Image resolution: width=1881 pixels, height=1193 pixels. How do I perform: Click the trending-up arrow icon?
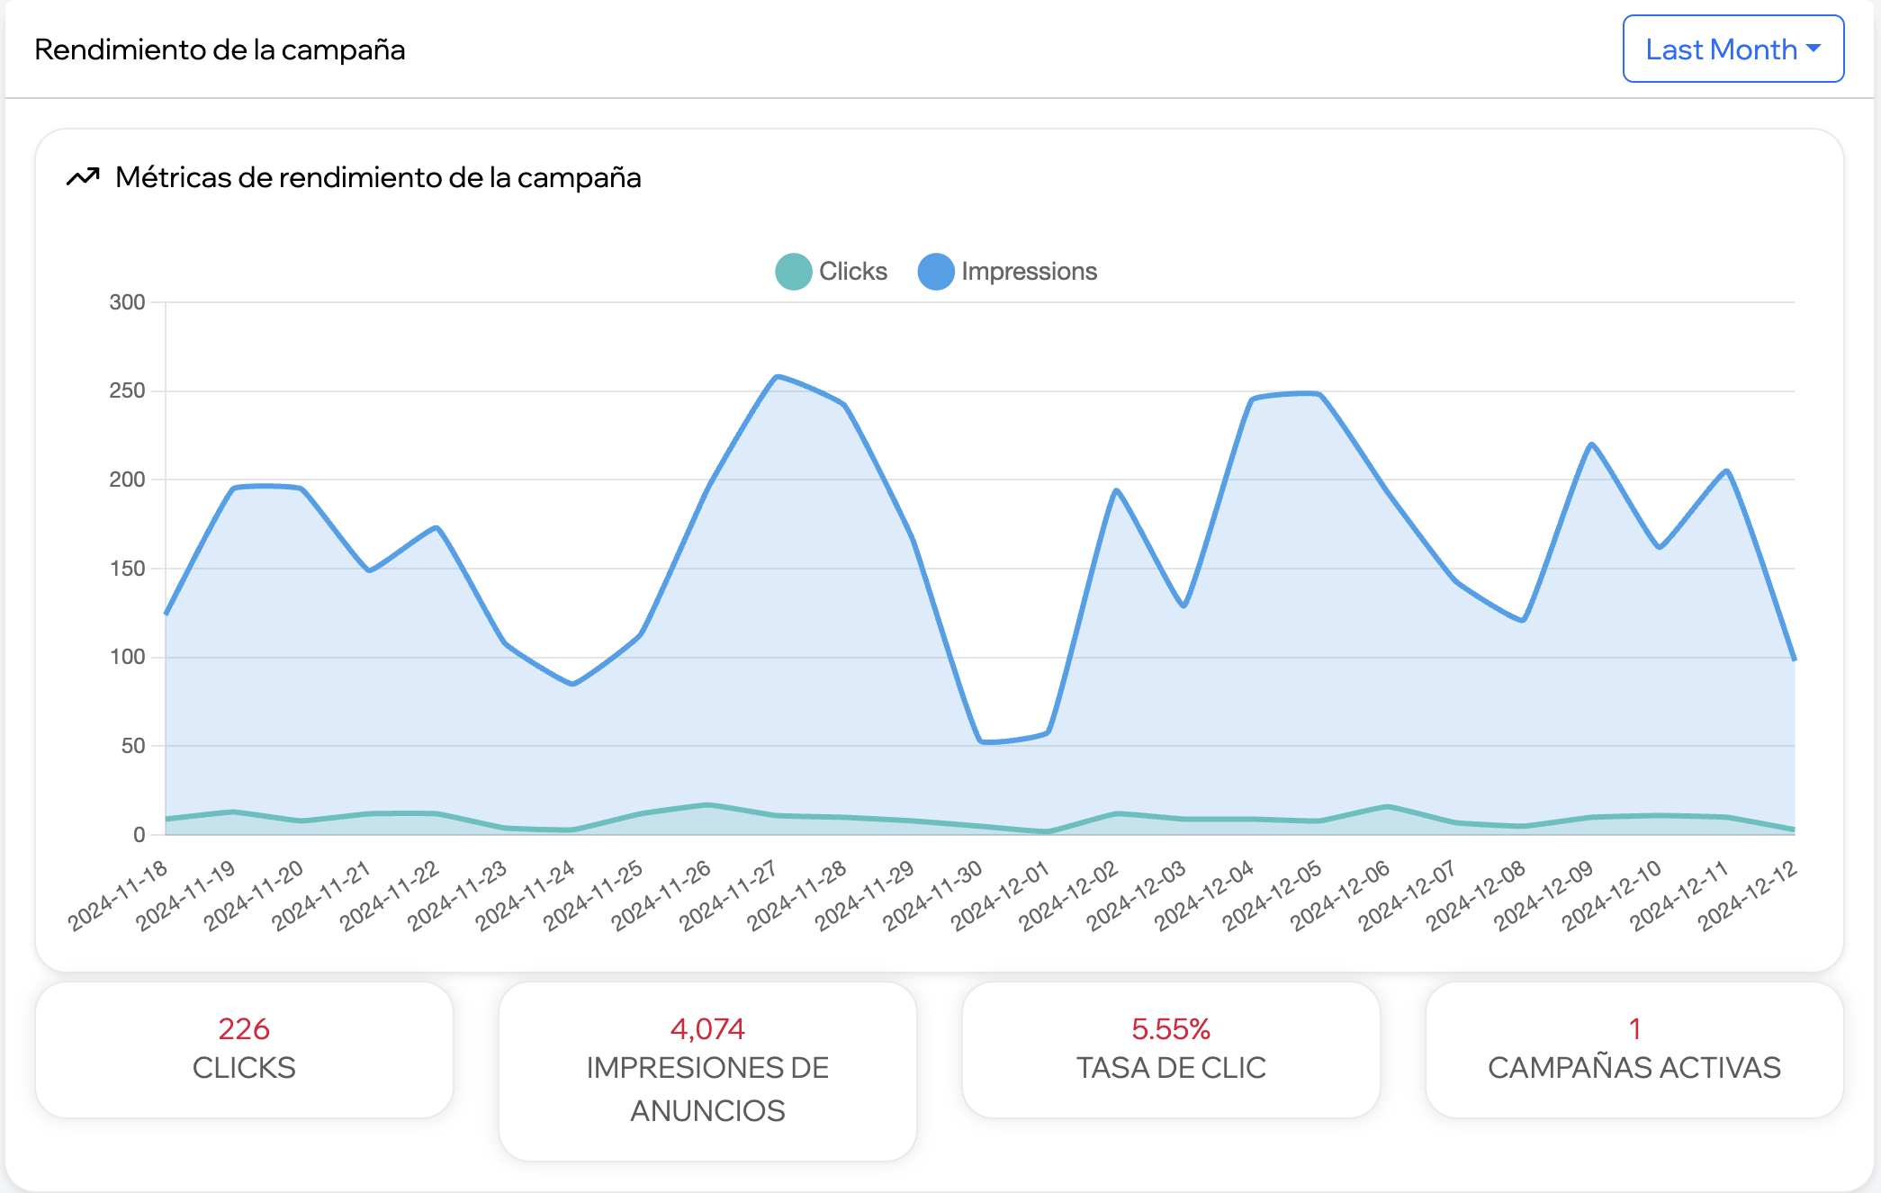coord(83,177)
